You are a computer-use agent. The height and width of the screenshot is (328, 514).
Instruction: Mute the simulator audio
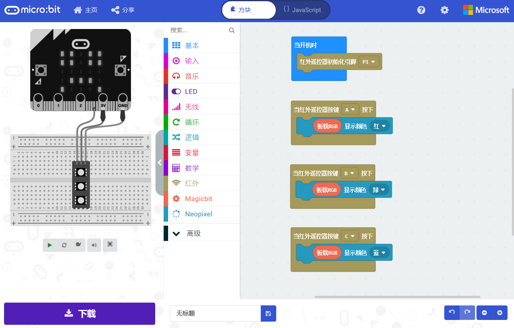coord(94,245)
